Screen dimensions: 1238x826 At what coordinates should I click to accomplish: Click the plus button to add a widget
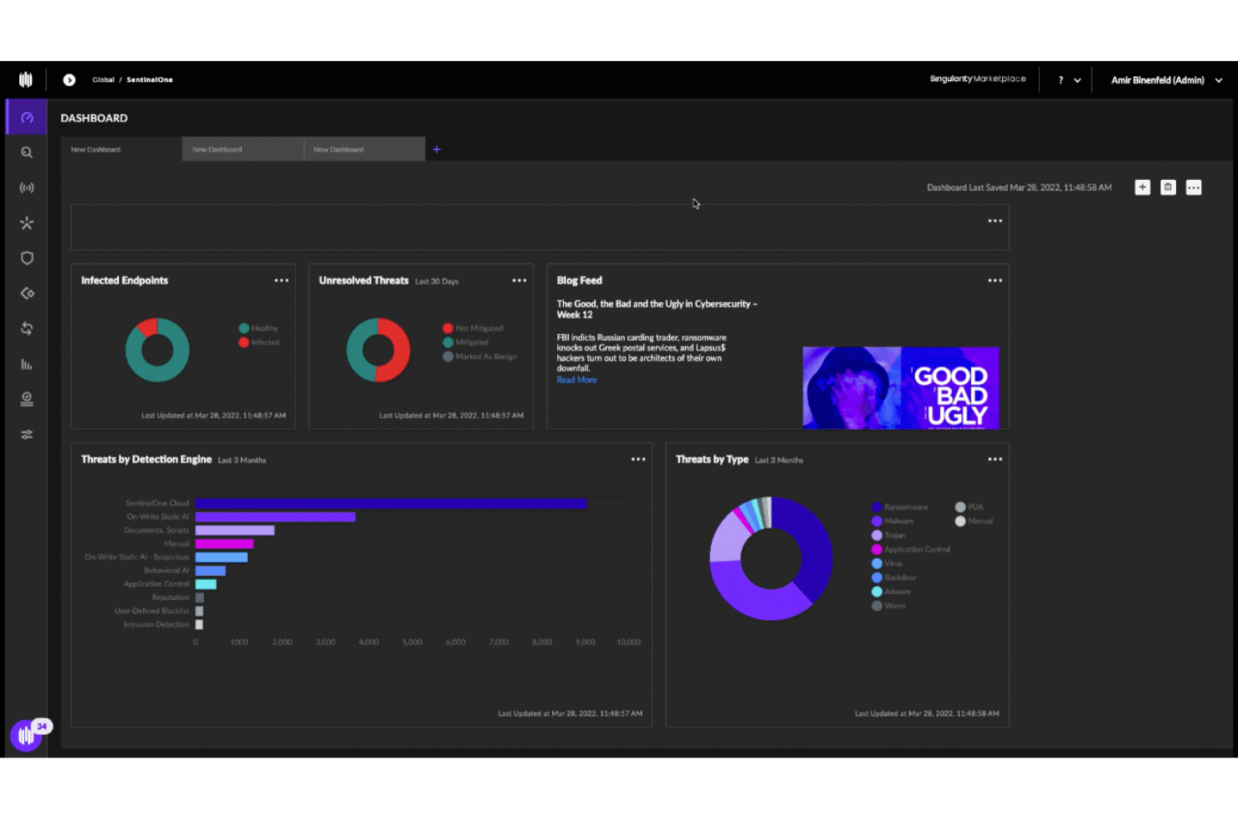1142,187
